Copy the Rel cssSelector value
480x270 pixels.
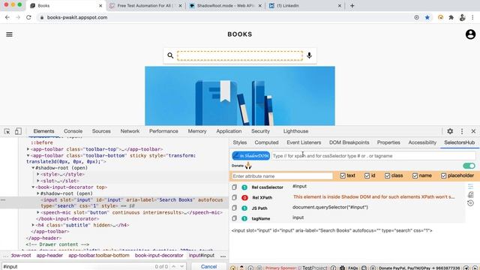[x=235, y=187]
